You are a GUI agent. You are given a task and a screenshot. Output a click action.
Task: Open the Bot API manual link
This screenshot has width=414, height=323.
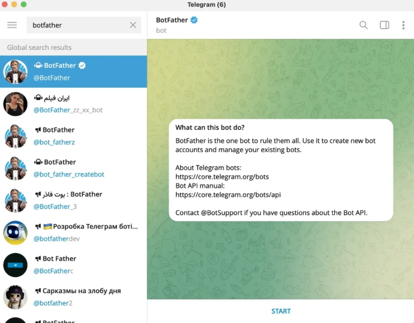[228, 195]
